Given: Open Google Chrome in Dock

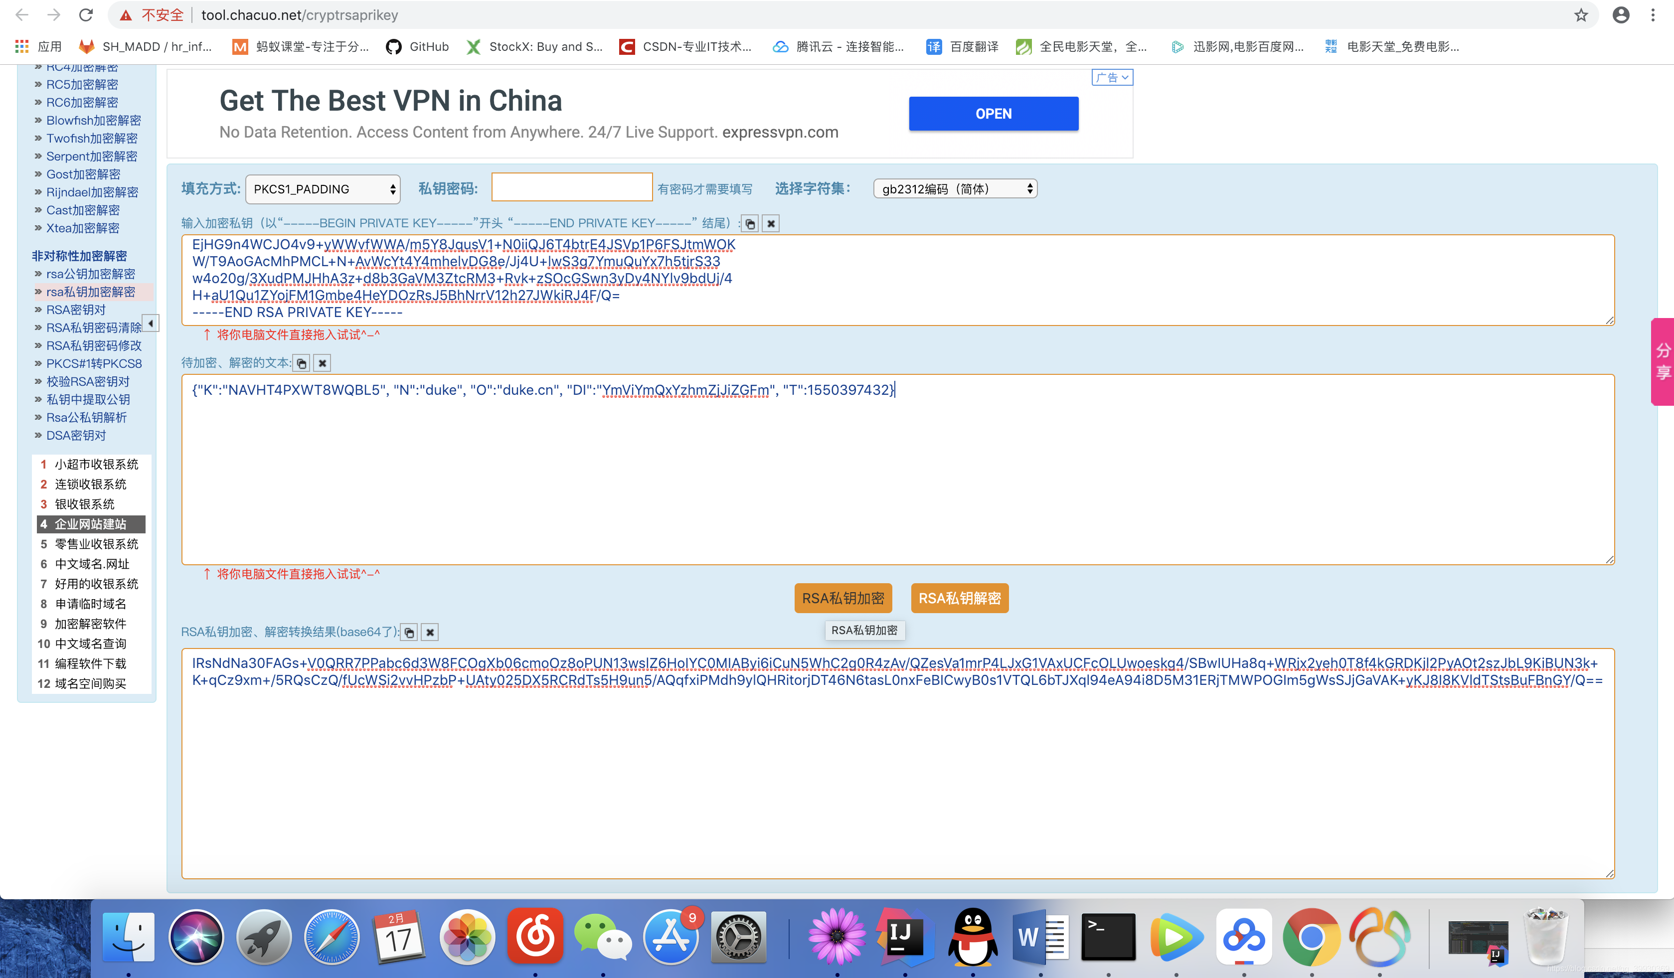Looking at the screenshot, I should coord(1311,938).
